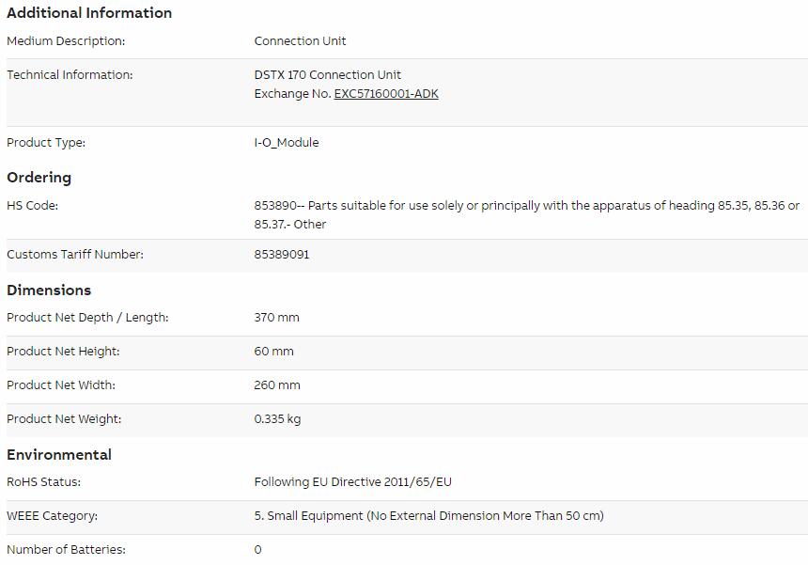
Task: Click the Ordering section heading
Action: [x=39, y=178]
